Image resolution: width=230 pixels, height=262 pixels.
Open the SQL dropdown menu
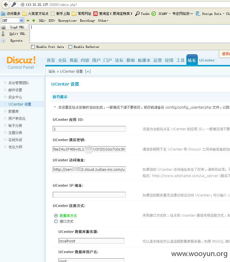pos(42,21)
